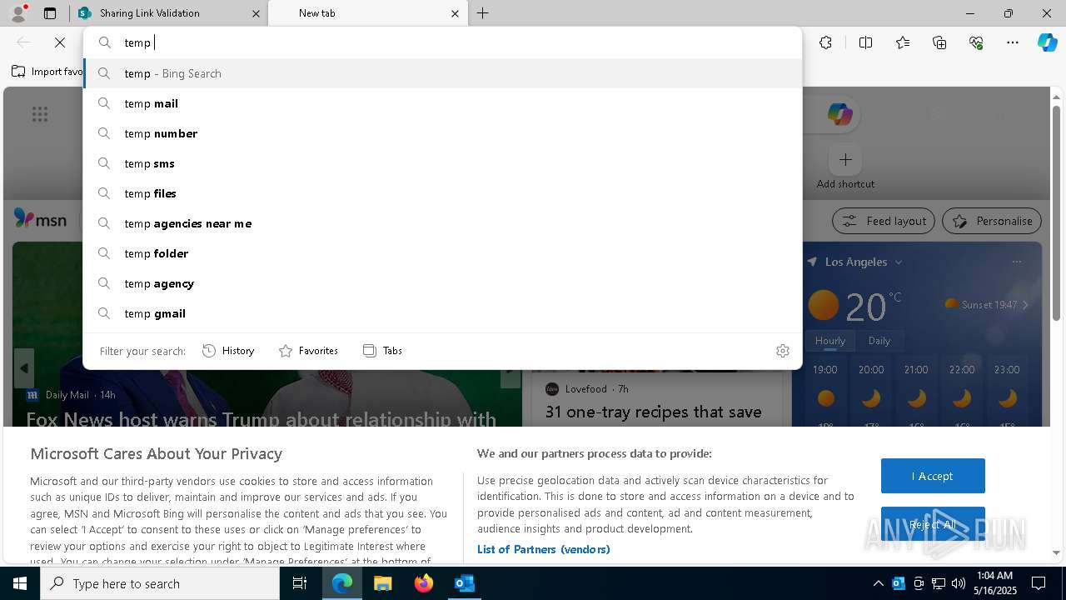1066x600 pixels.
Task: Click the Copilot logo on new tab page
Action: click(x=839, y=114)
